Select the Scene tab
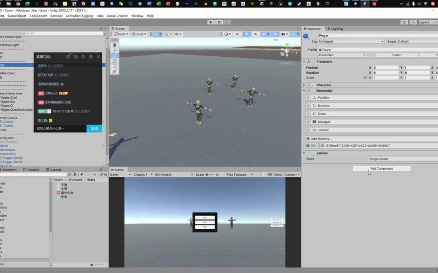 pos(118,29)
